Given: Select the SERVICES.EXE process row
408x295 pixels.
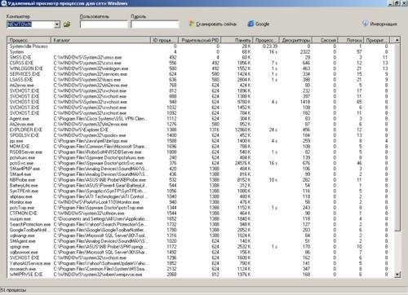Looking at the screenshot, I should 201,74.
